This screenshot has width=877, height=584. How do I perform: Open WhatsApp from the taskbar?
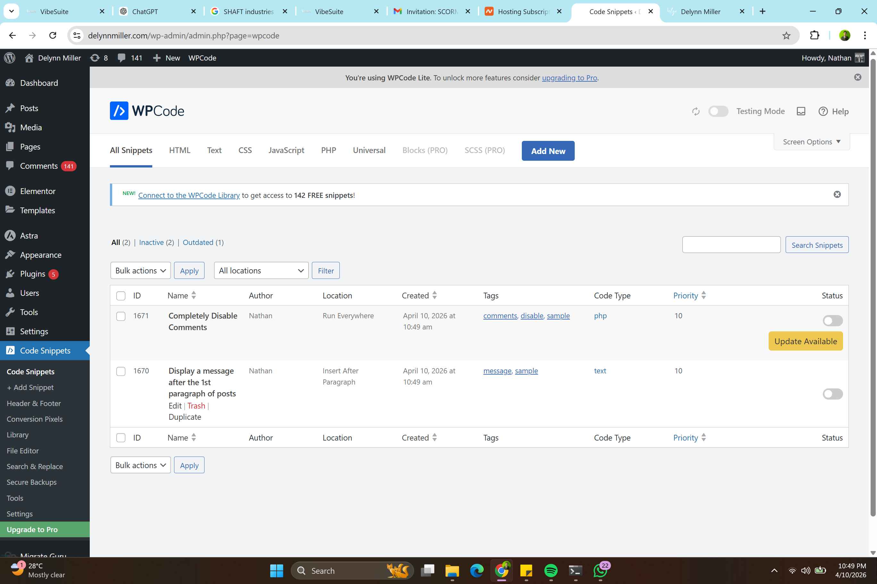pyautogui.click(x=600, y=571)
